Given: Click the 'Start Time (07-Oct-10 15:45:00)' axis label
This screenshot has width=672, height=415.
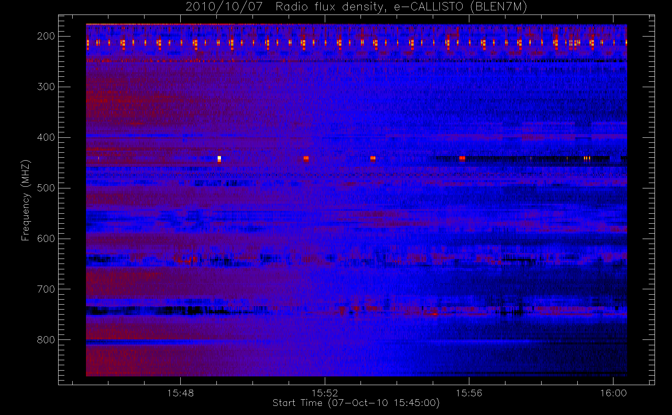Looking at the screenshot, I should [x=356, y=403].
